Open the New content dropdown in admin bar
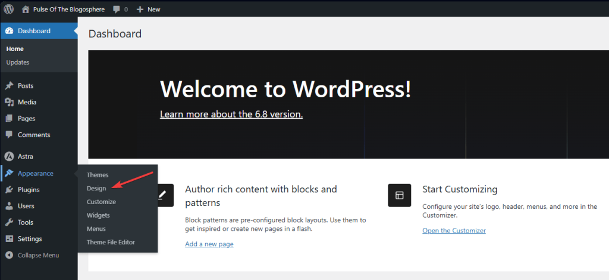Viewport: 609px width, 280px height. pyautogui.click(x=148, y=9)
